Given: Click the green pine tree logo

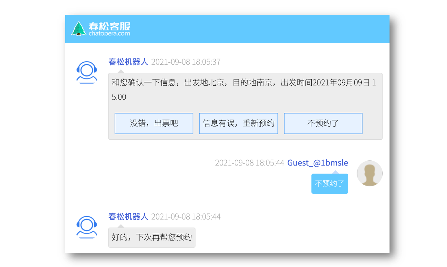Looking at the screenshot, I should [78, 29].
